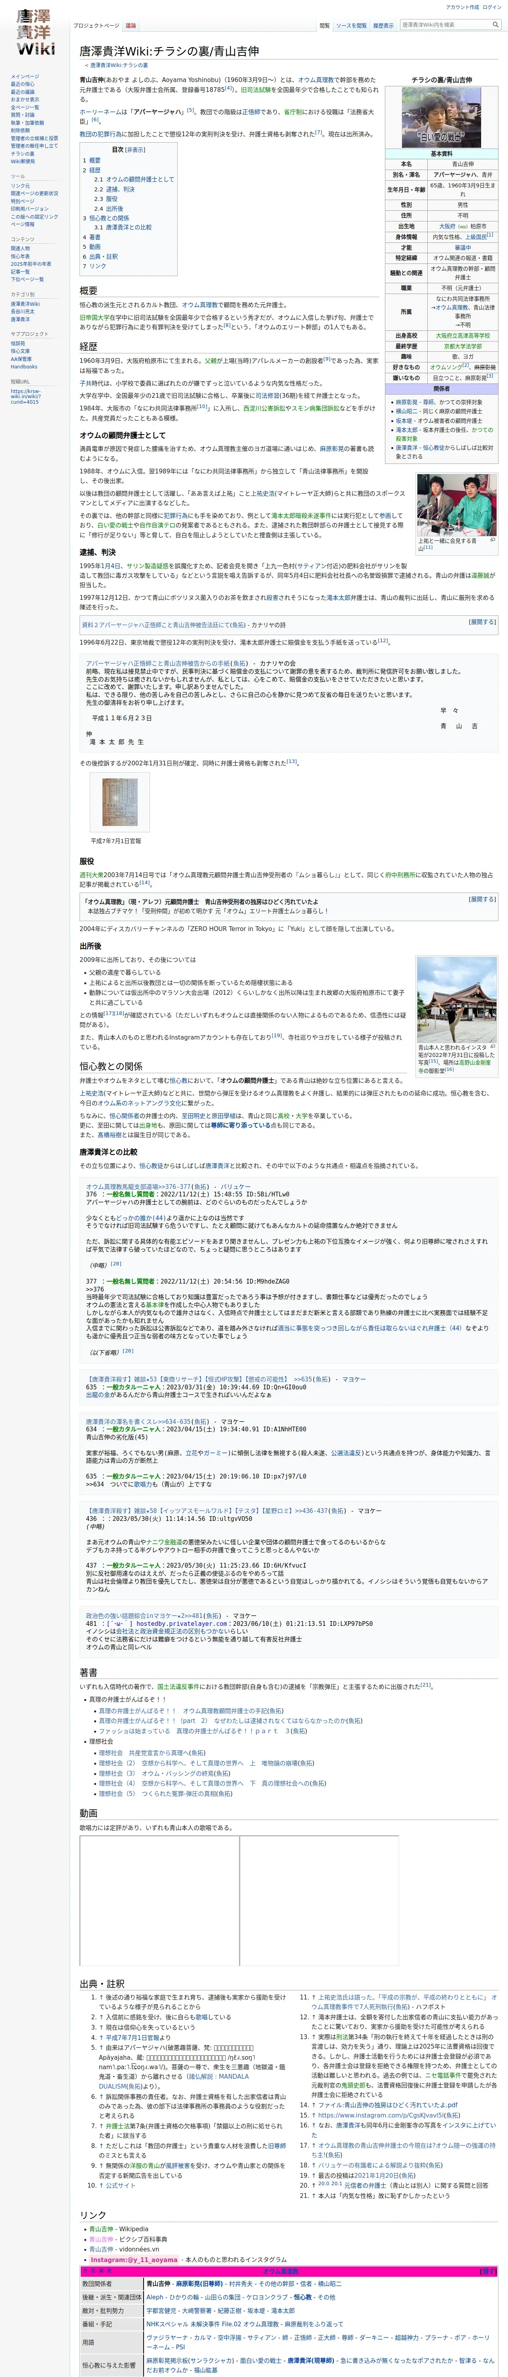508x2377 pixels.
Task: Select the 閲覧 tab
Action: click(324, 26)
